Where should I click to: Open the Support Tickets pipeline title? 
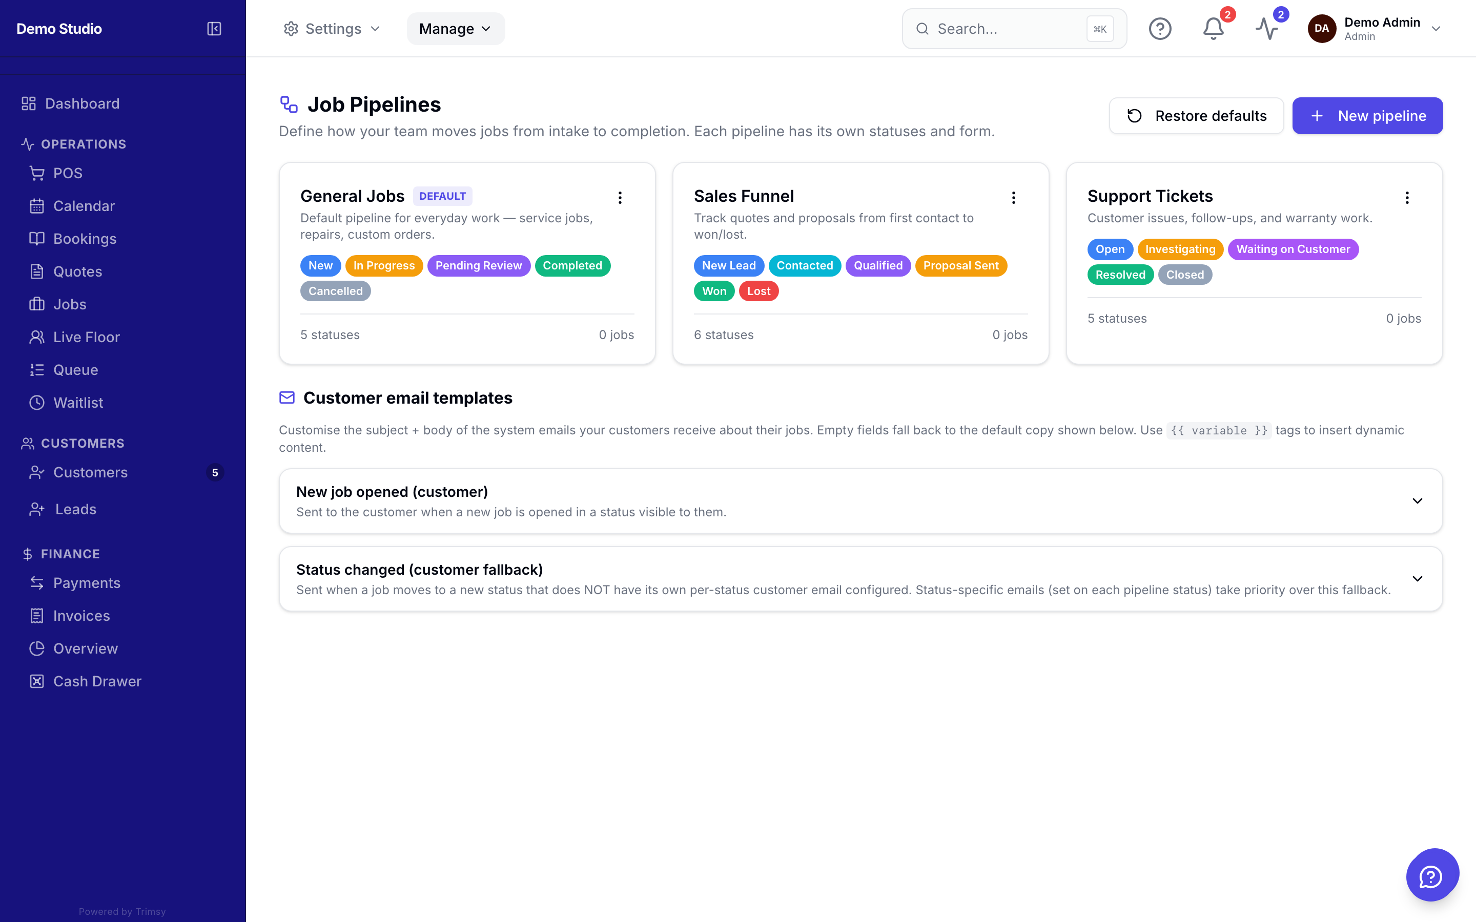pyautogui.click(x=1150, y=196)
